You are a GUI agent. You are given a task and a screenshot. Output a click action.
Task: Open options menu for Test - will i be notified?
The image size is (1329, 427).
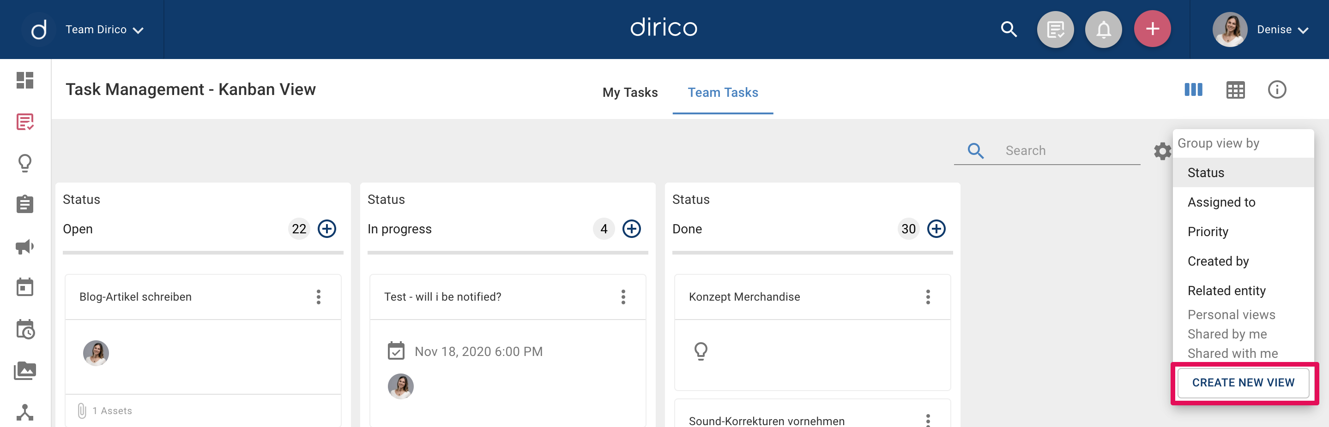(x=623, y=297)
